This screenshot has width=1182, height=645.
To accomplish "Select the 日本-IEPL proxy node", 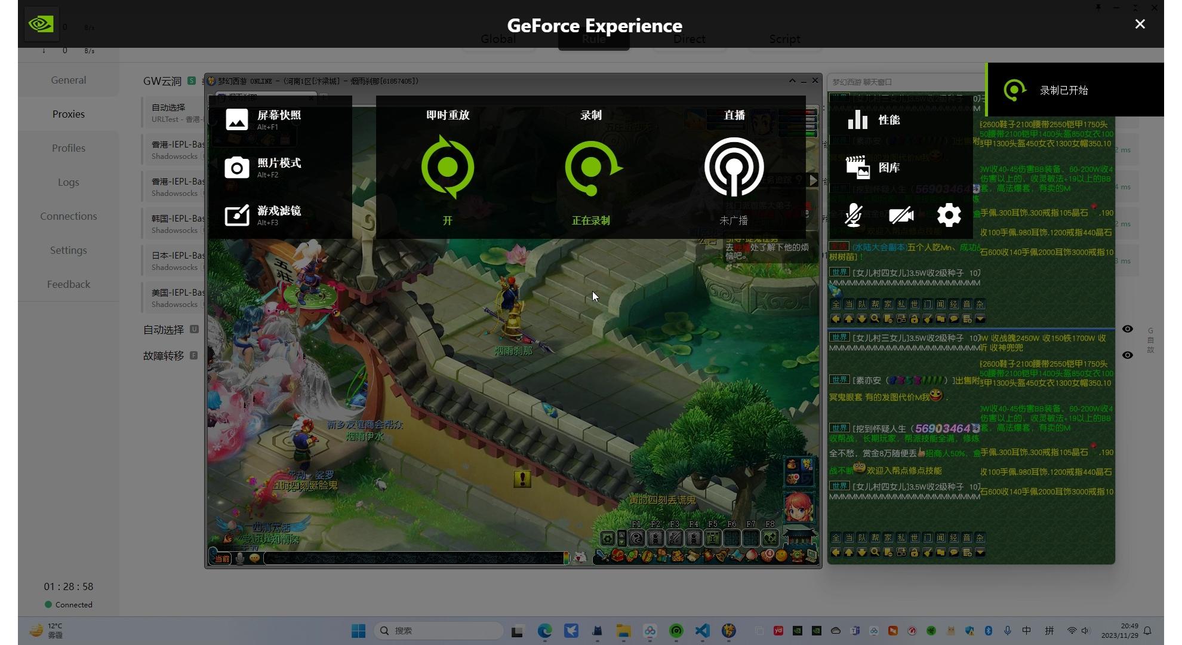I will pos(174,260).
